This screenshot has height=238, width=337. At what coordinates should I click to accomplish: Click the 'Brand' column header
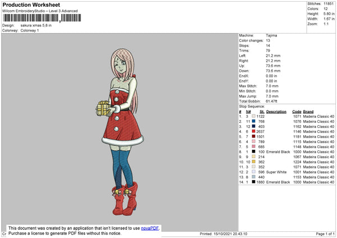308,112
